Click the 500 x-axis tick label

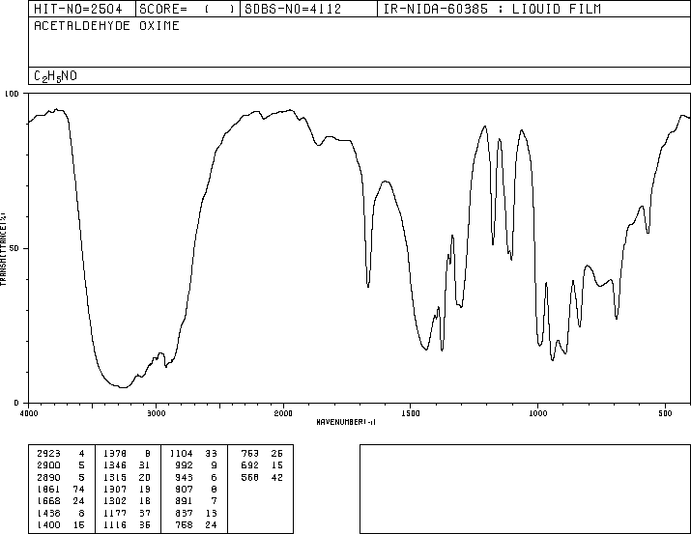click(x=665, y=413)
